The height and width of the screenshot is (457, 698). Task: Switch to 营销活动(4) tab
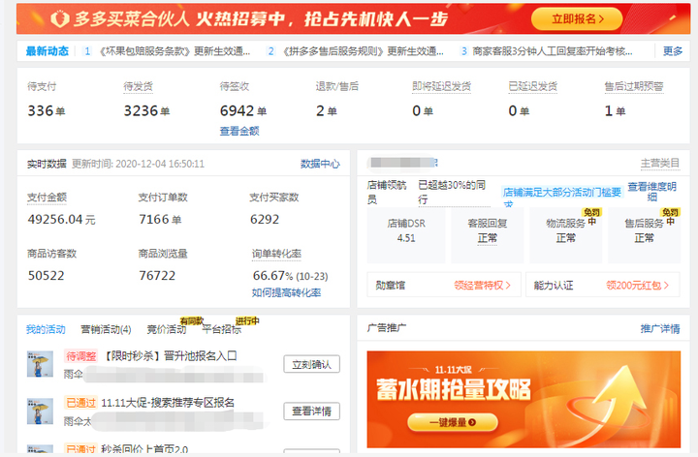(x=106, y=329)
